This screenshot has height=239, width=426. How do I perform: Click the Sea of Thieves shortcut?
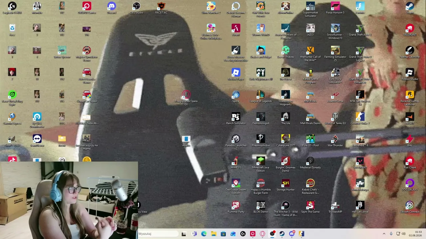pyautogui.click(x=286, y=52)
